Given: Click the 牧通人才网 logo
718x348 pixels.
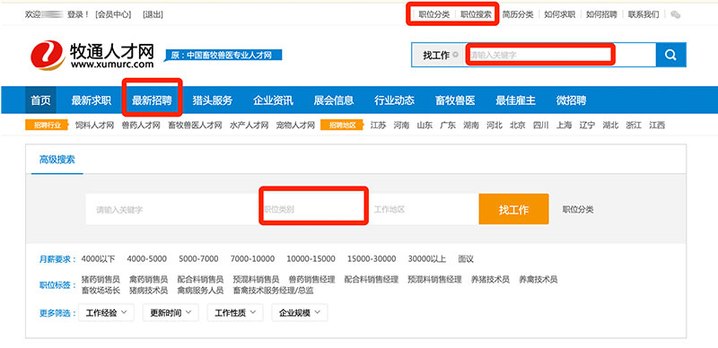Looking at the screenshot, I should point(92,55).
